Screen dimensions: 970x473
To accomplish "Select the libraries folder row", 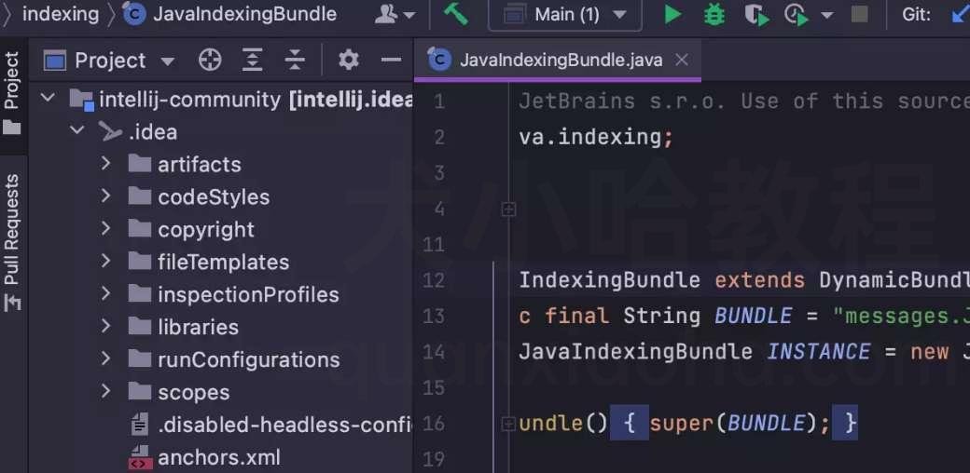I will point(221,327).
